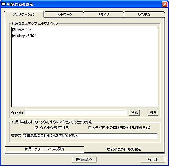Select the システム tab
This screenshot has width=169, height=166.
coord(144,15)
